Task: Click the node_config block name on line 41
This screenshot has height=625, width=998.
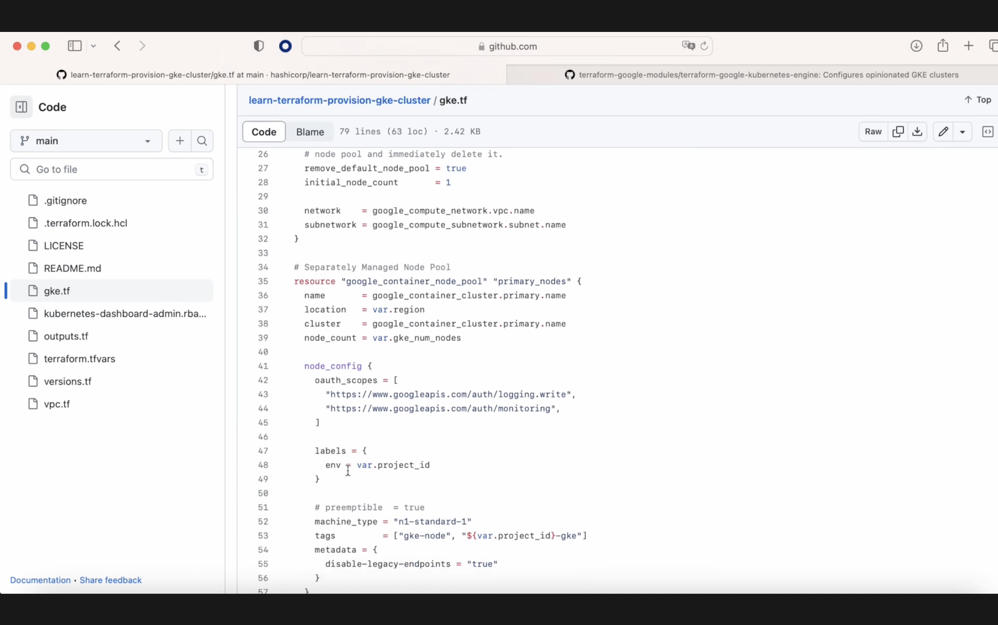Action: (x=333, y=366)
